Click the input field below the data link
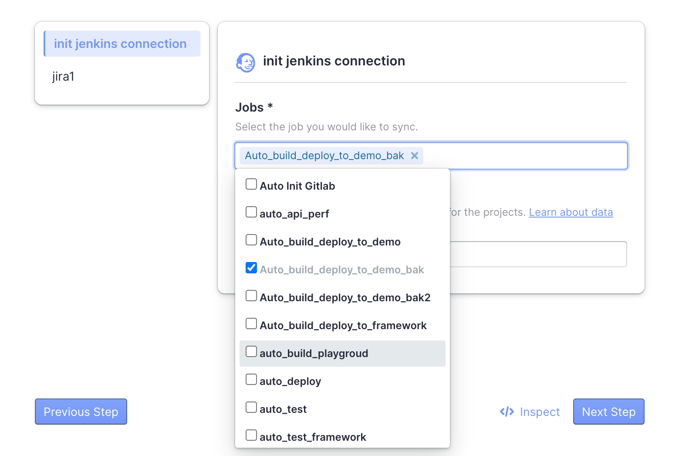This screenshot has width=689, height=456. click(538, 254)
